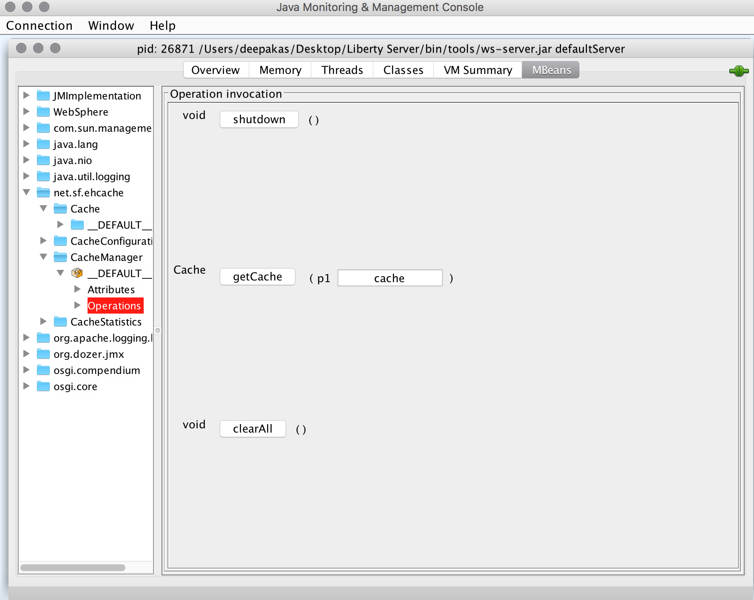Screen dimensions: 754x600
Task: Invoke the shutdown operation
Action: (x=259, y=119)
